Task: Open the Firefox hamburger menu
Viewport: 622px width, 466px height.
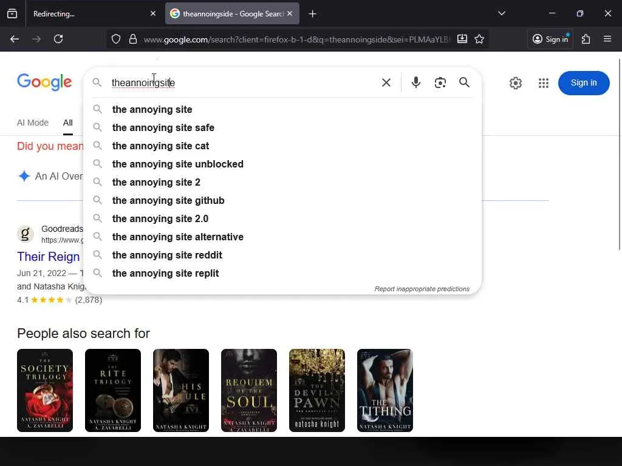Action: 607,39
